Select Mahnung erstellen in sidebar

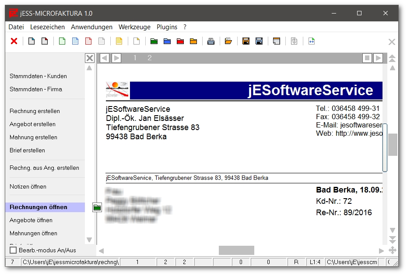click(x=34, y=137)
